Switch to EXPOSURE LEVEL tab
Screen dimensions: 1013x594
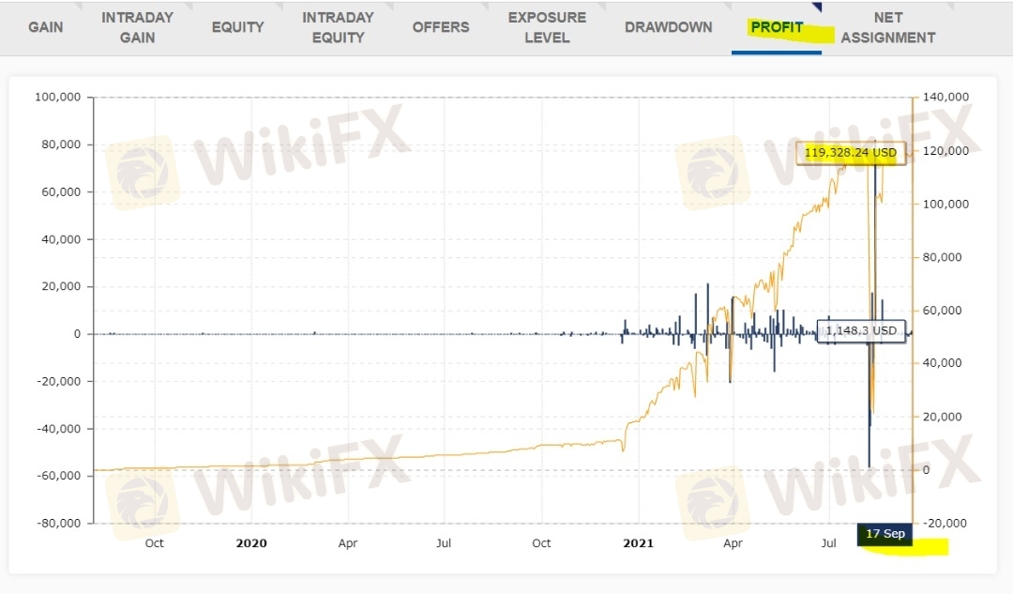tap(547, 27)
